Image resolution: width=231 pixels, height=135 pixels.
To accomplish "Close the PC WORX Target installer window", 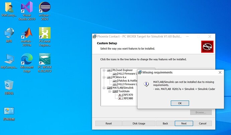I will 210,37.
